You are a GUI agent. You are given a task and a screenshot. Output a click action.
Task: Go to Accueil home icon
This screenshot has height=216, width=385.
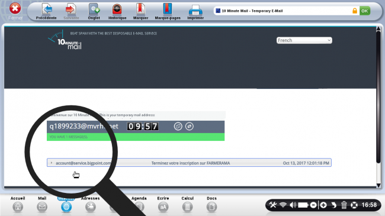tap(18, 207)
